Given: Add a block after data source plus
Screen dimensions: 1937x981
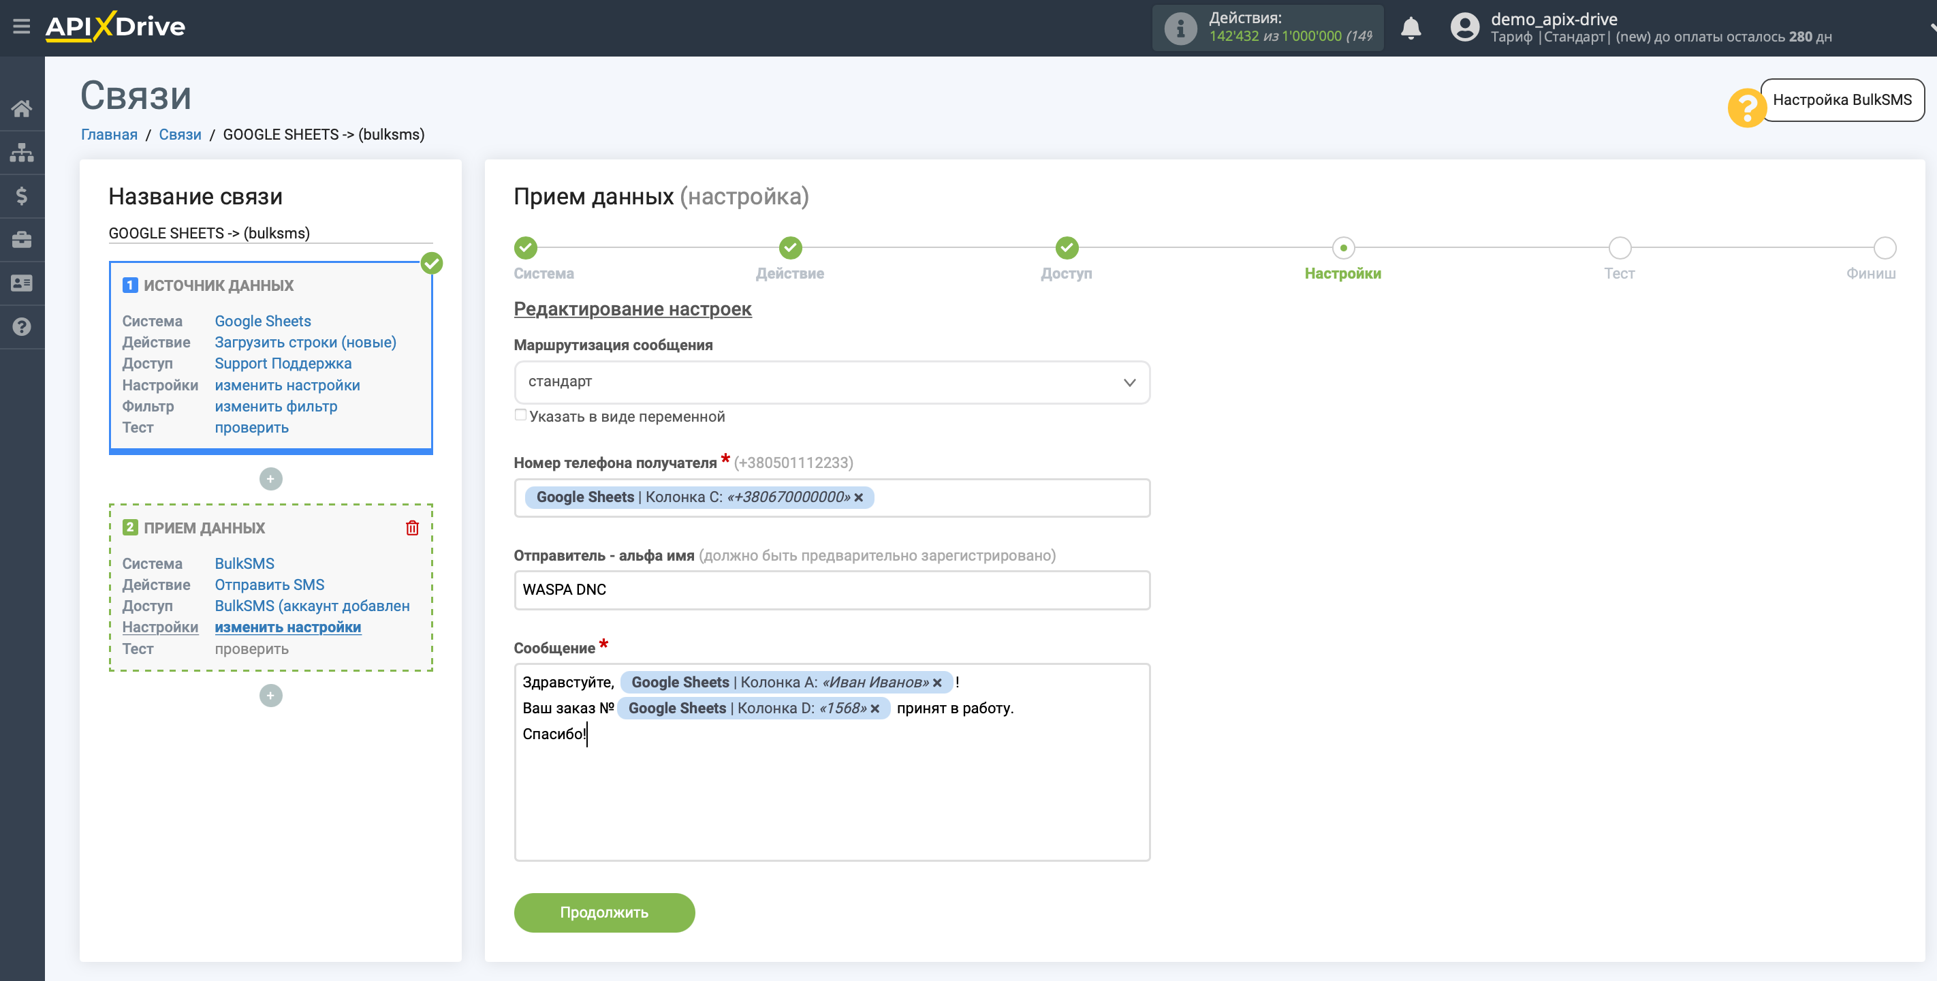Looking at the screenshot, I should tap(270, 479).
